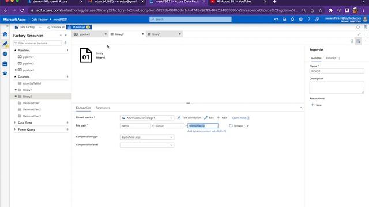The height and width of the screenshot is (207, 369).
Task: Expand the Power Query section
Action: point(15,129)
